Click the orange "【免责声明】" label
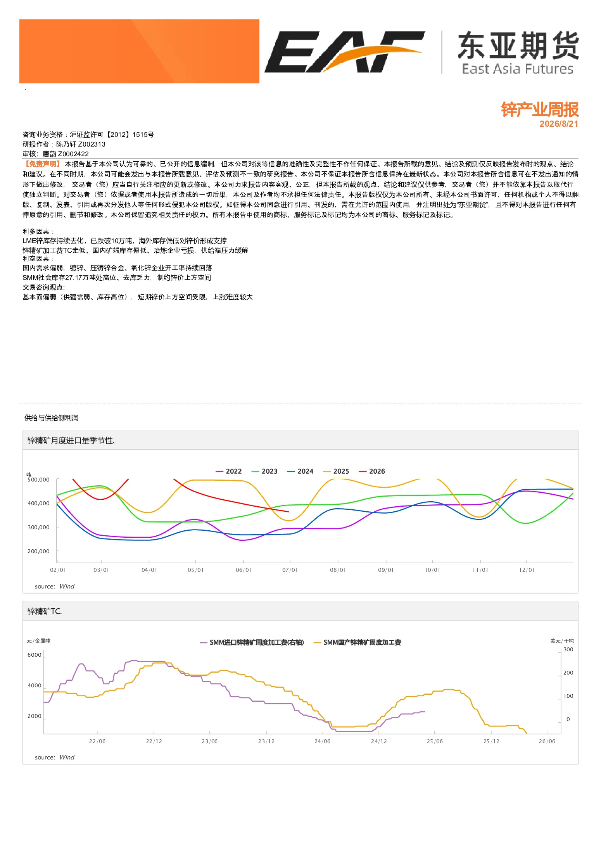The width and height of the screenshot is (601, 842). [42, 164]
